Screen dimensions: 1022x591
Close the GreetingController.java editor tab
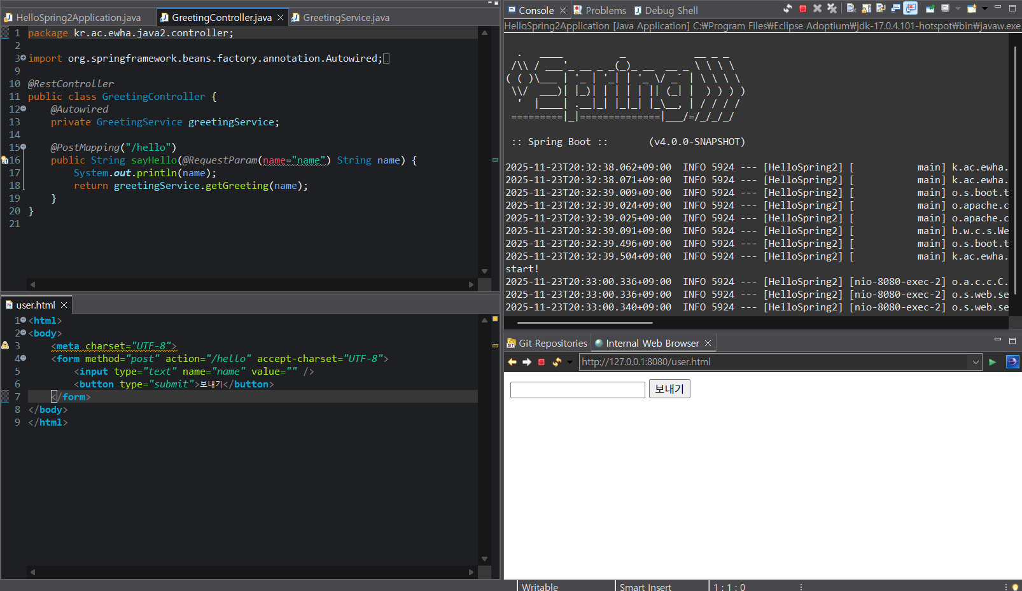pyautogui.click(x=280, y=18)
